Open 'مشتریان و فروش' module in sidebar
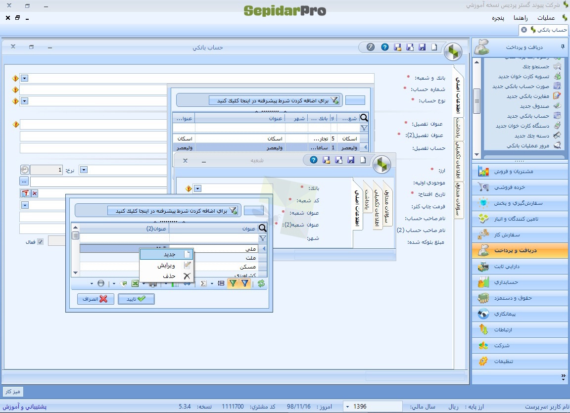Screen dimensions: 570x413 point(521,172)
